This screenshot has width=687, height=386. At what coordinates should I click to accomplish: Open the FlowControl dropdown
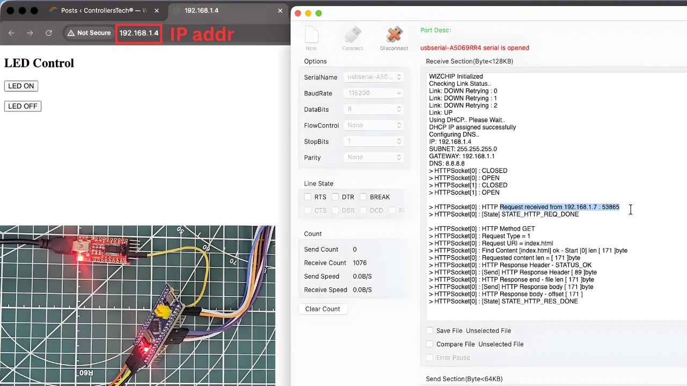coord(374,125)
